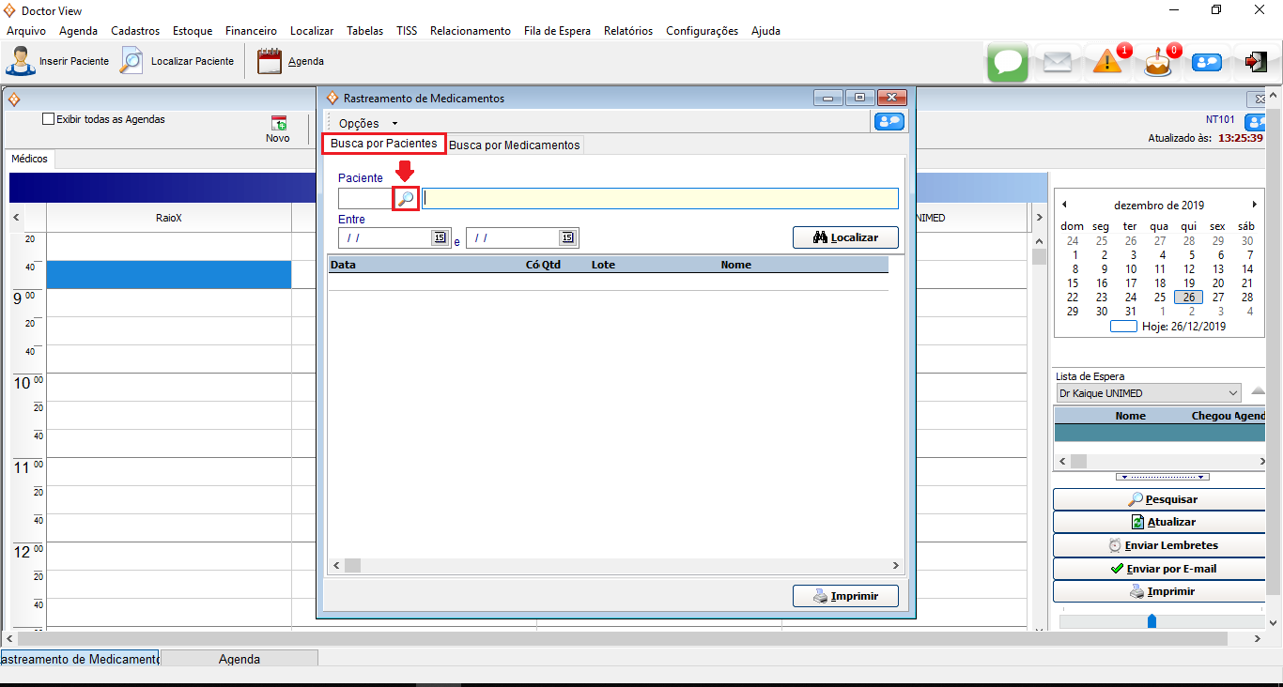The height and width of the screenshot is (687, 1283).
Task: Enable Exibir todas as Agendas checkbox
Action: (49, 119)
